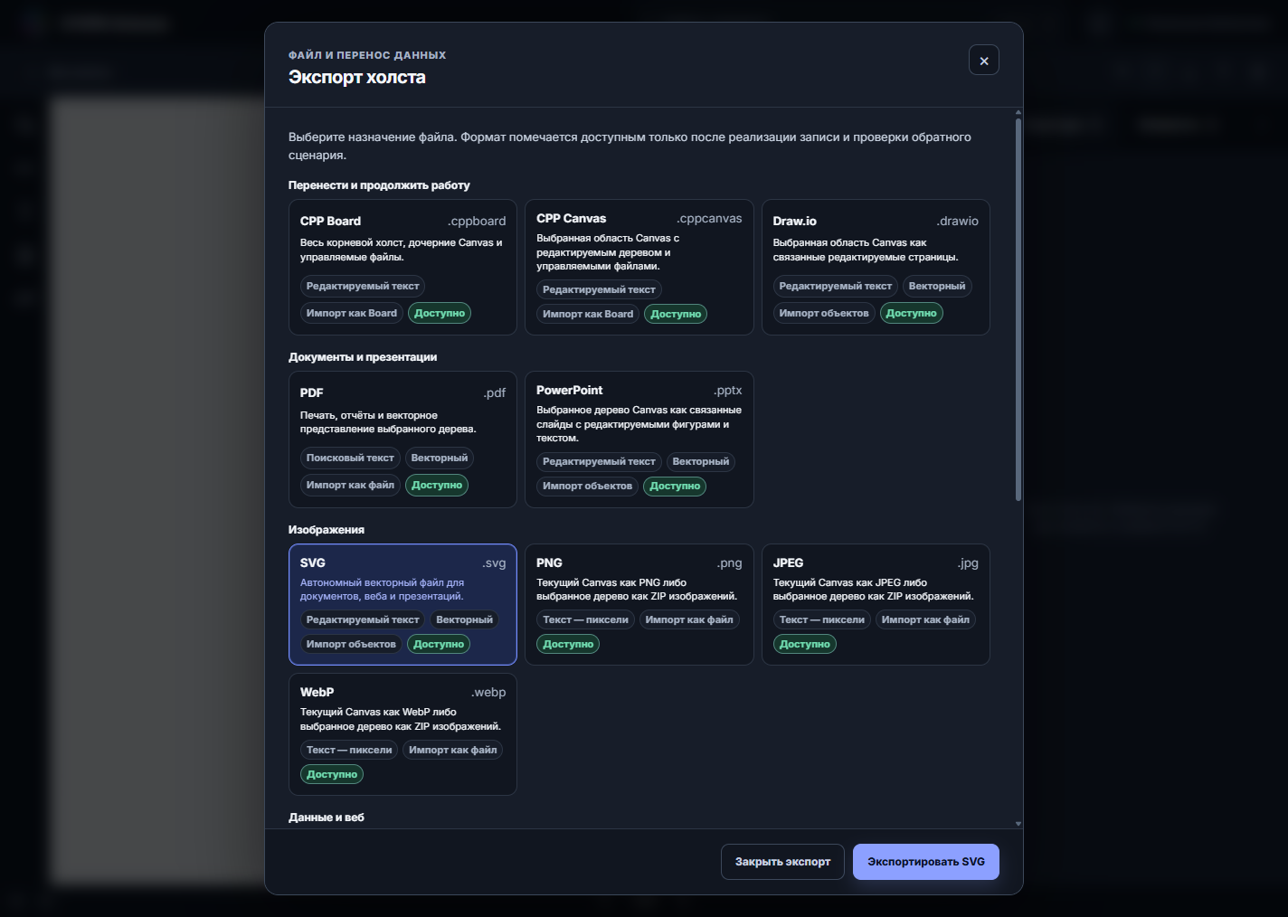This screenshot has width=1288, height=917.
Task: Click the .pdf extension label
Action: [x=495, y=393]
